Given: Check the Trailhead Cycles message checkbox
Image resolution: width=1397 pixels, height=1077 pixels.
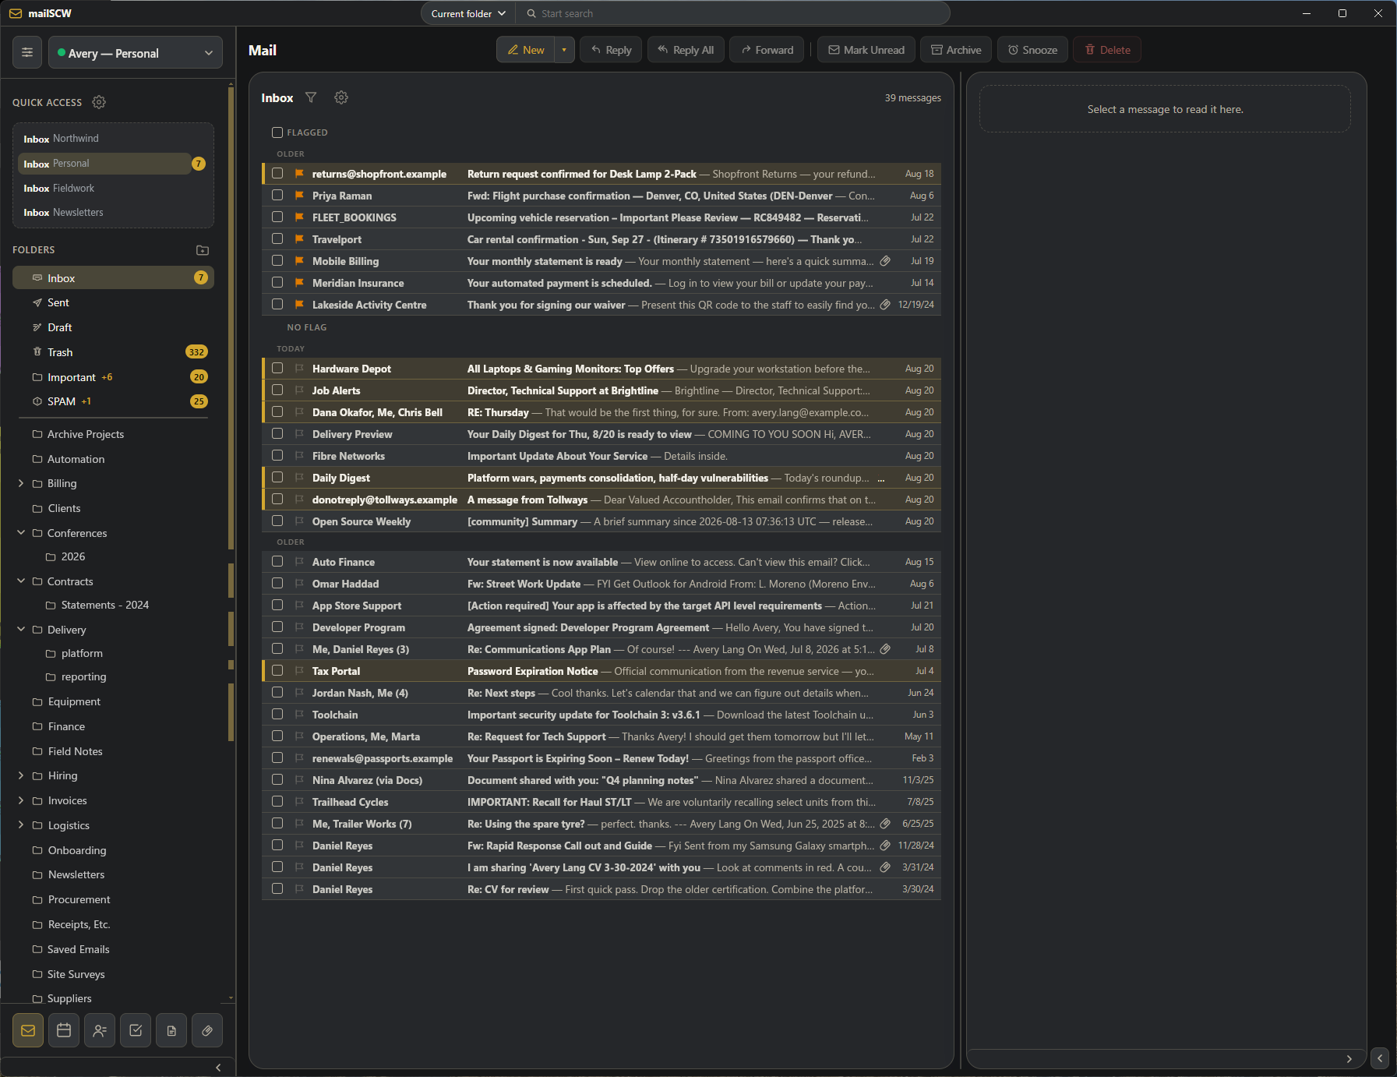Looking at the screenshot, I should pos(277,802).
